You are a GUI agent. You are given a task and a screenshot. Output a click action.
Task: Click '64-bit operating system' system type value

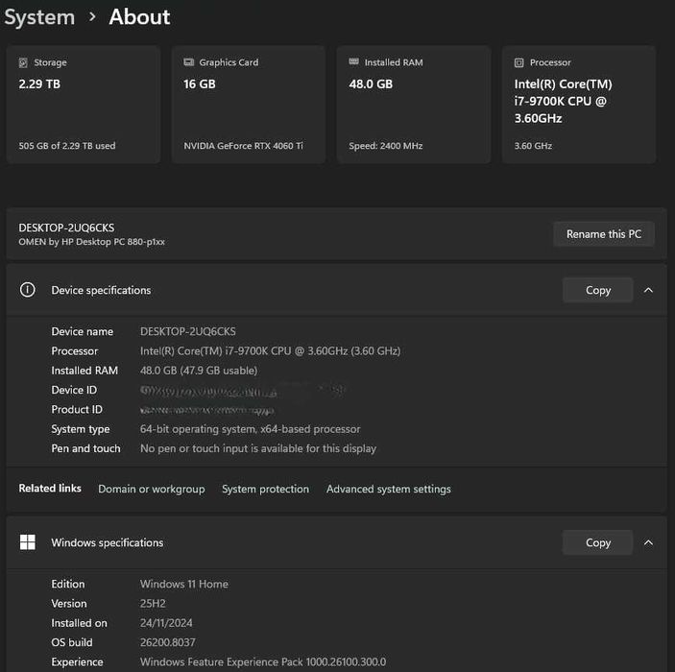coord(250,429)
